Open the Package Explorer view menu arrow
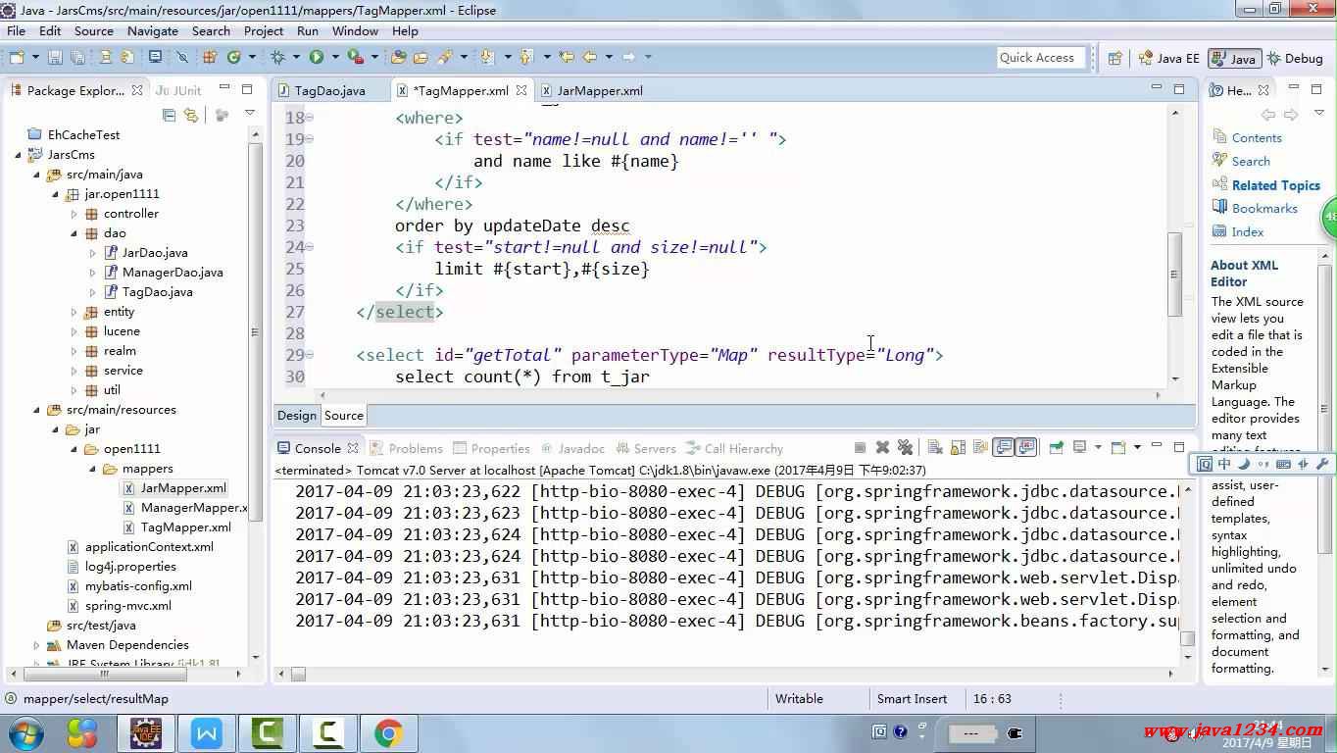The image size is (1337, 753). [x=250, y=115]
